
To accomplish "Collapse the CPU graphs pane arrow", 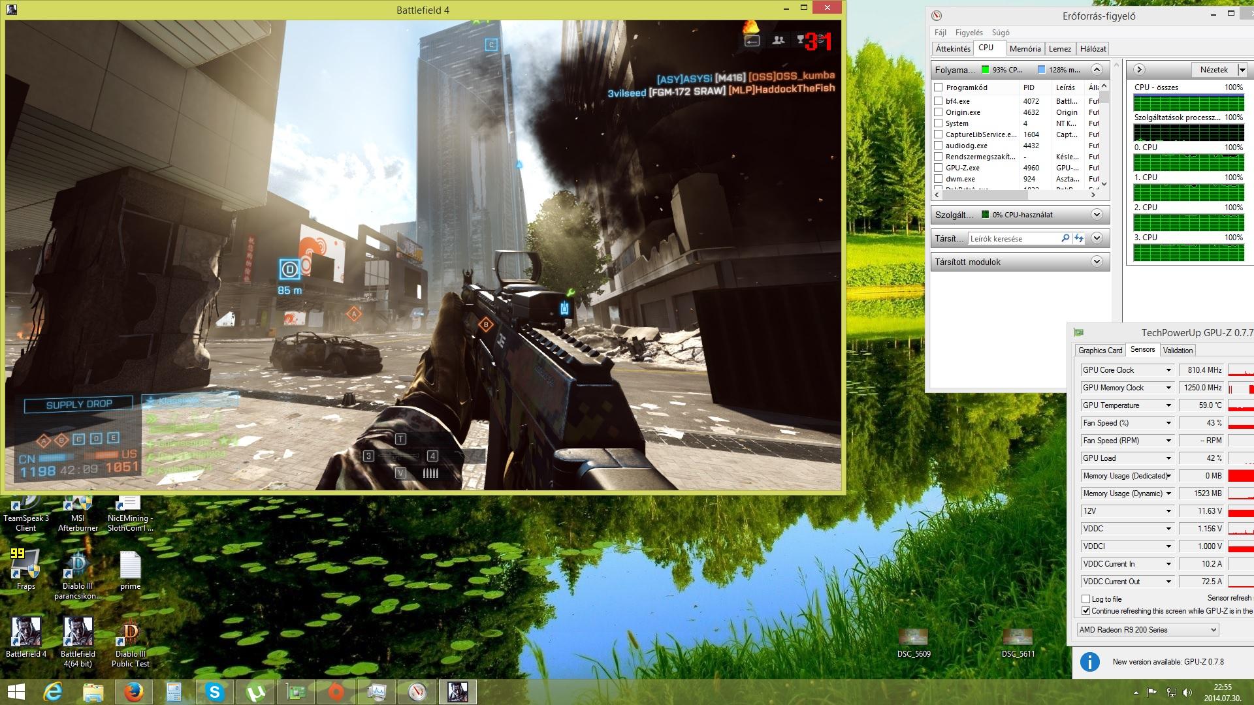I will [x=1139, y=69].
